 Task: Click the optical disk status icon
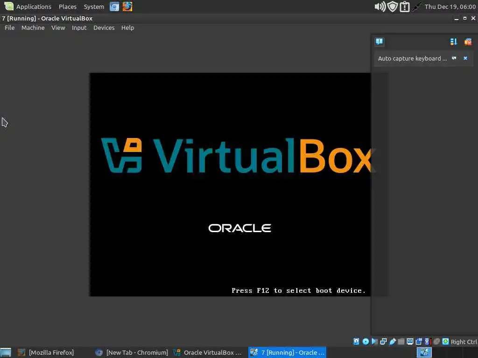(366, 341)
